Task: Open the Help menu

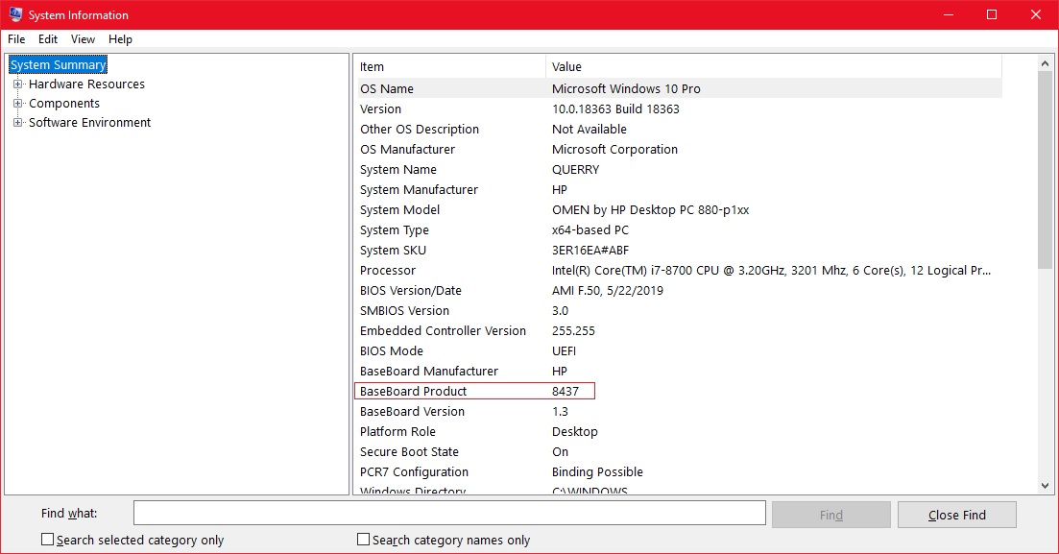Action: [120, 39]
